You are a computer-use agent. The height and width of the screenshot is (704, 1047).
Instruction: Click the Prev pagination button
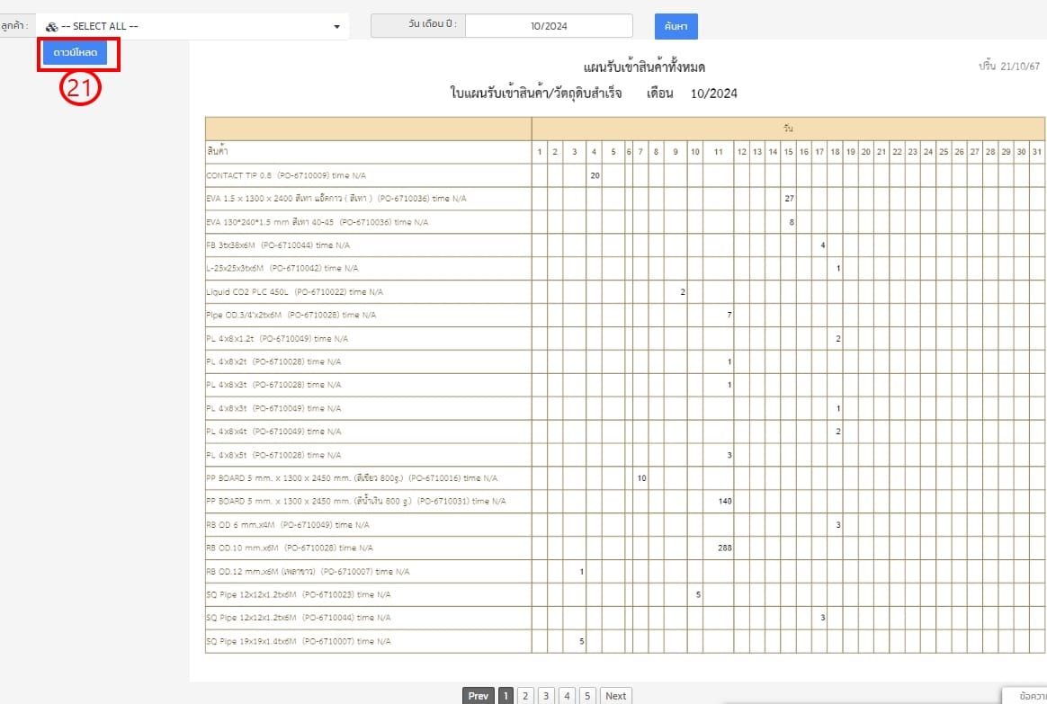[479, 695]
